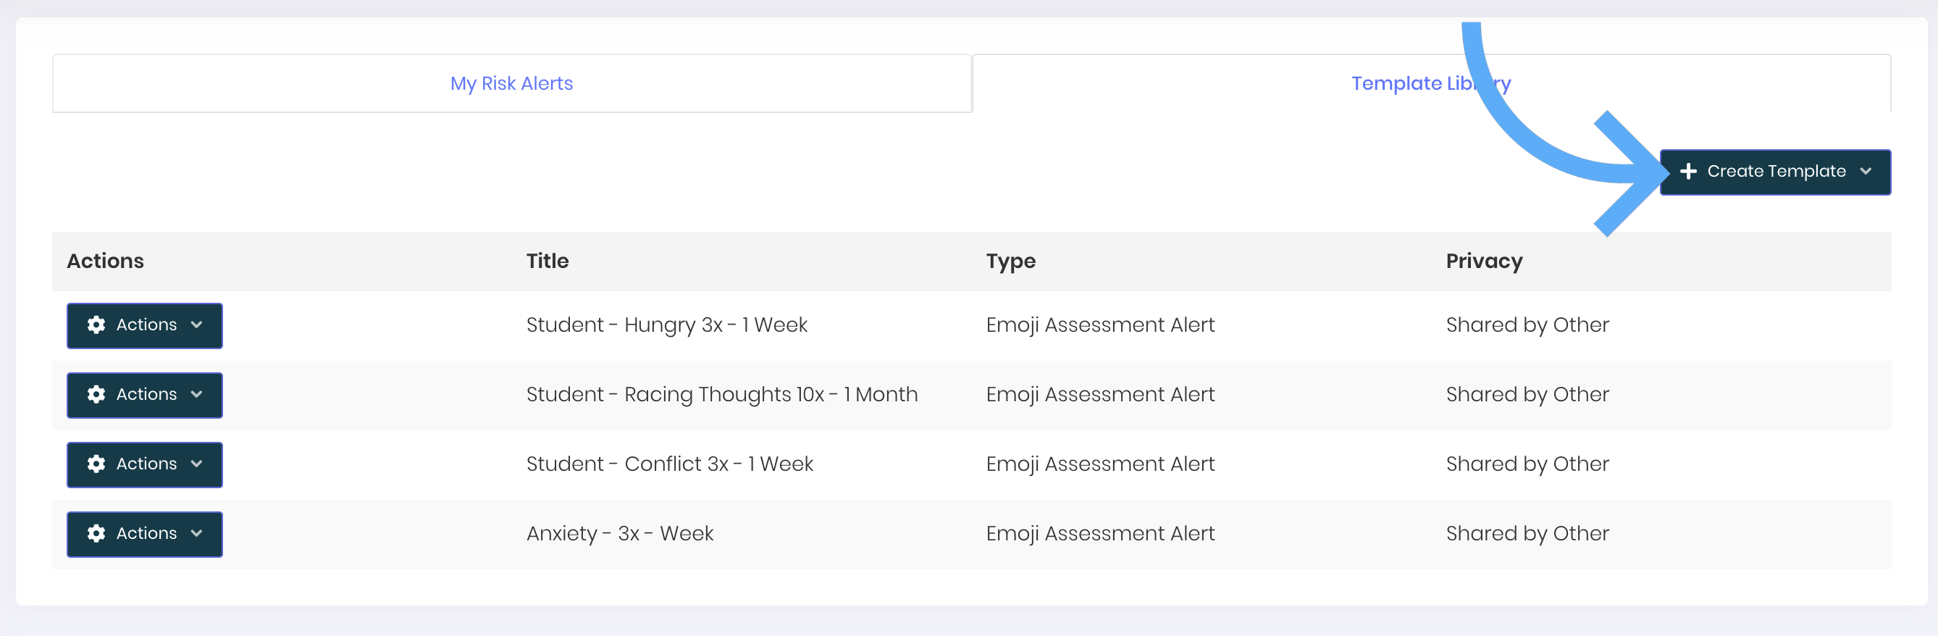Expand the Create Template dropdown chevron
Viewport: 1938px width, 636px height.
point(1866,172)
